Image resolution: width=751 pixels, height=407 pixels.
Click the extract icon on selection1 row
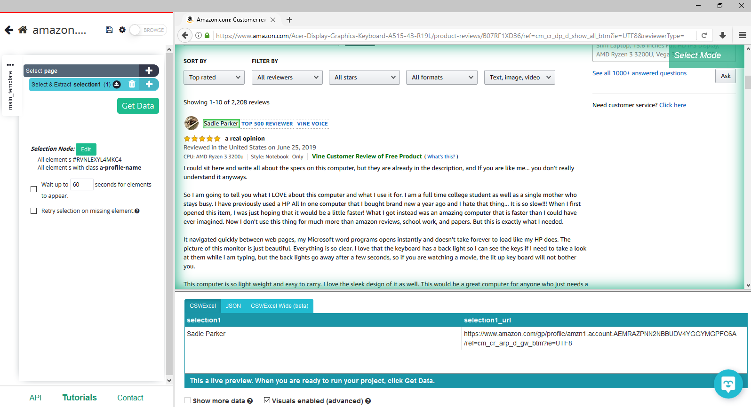(x=117, y=85)
